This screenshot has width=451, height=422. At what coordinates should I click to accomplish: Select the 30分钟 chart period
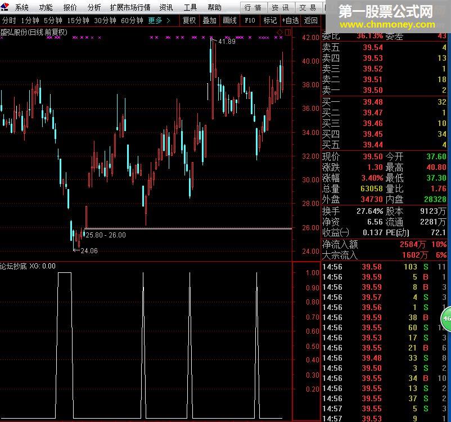(x=105, y=20)
